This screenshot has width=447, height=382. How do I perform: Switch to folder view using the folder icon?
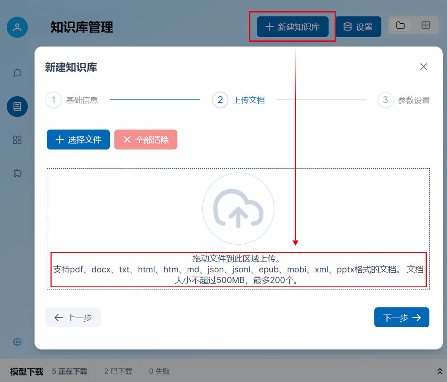tap(400, 25)
